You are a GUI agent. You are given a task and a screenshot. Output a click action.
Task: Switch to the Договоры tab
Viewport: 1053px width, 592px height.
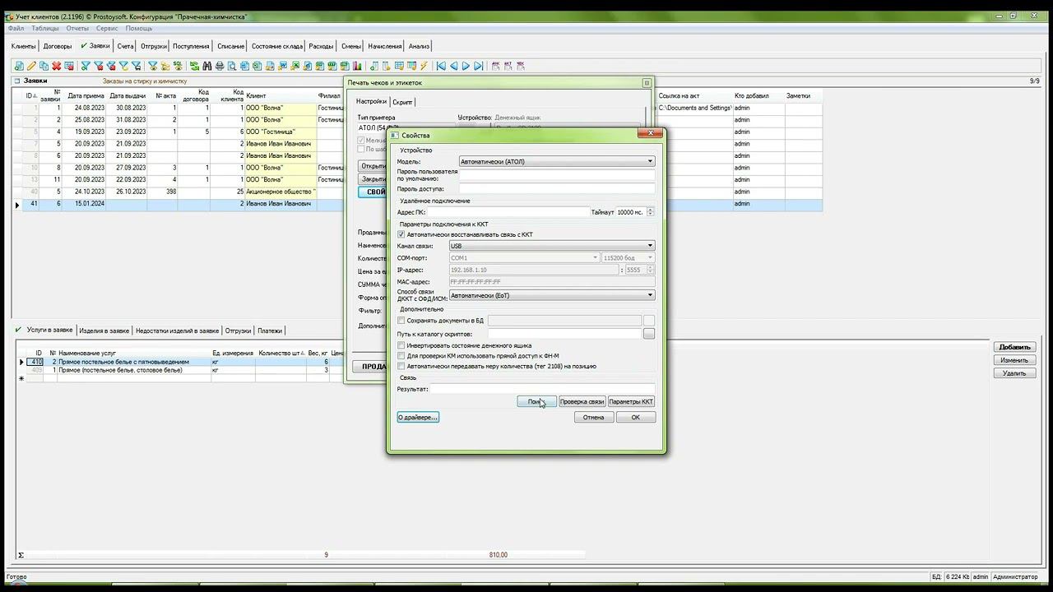coord(58,46)
